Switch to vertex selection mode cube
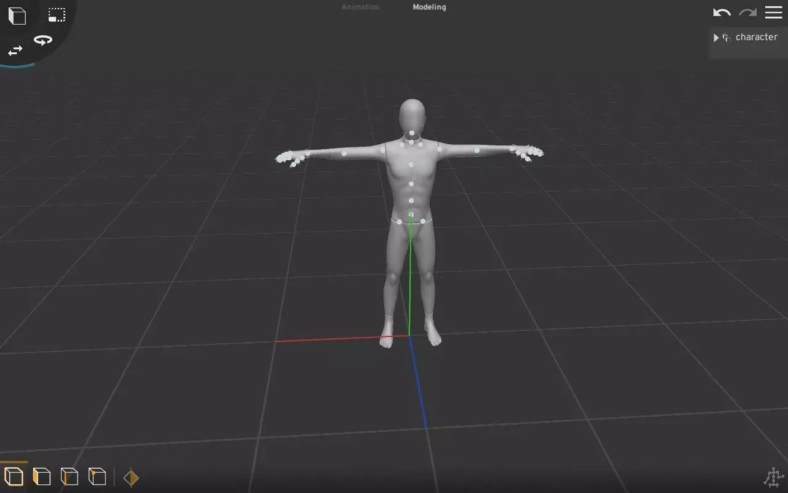The image size is (788, 493). coord(97,476)
